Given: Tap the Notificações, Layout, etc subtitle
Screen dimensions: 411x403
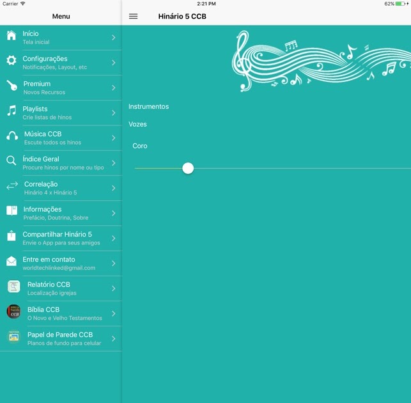Looking at the screenshot, I should (x=54, y=67).
